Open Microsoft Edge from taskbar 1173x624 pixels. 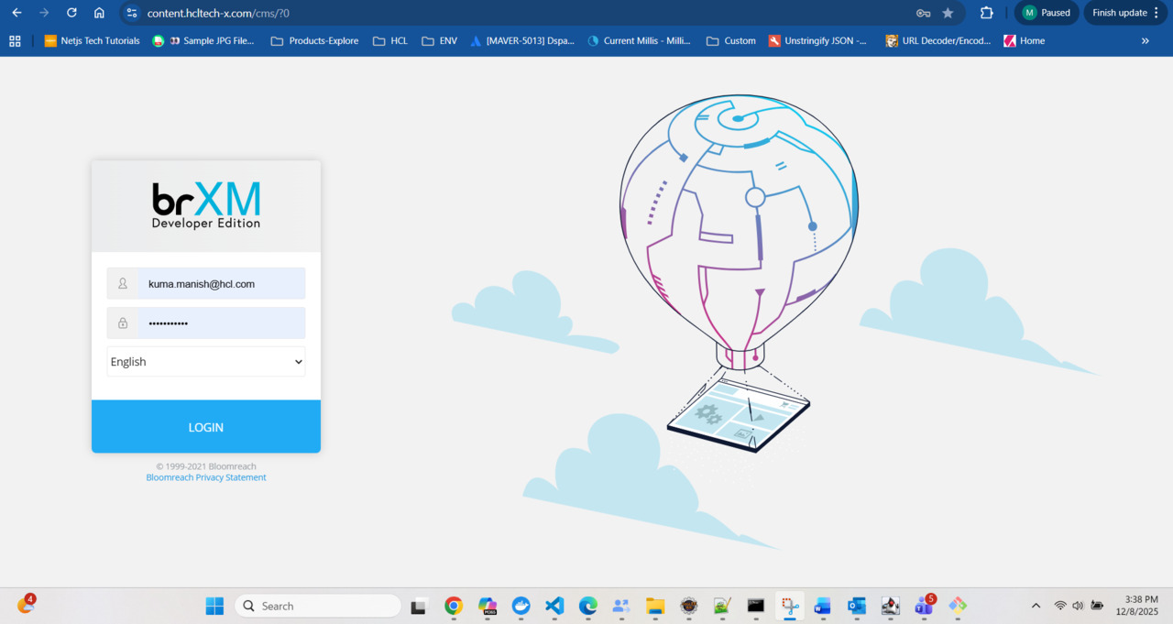point(588,606)
